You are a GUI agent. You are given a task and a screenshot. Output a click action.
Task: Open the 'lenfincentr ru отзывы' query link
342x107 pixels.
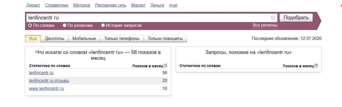click(x=49, y=80)
